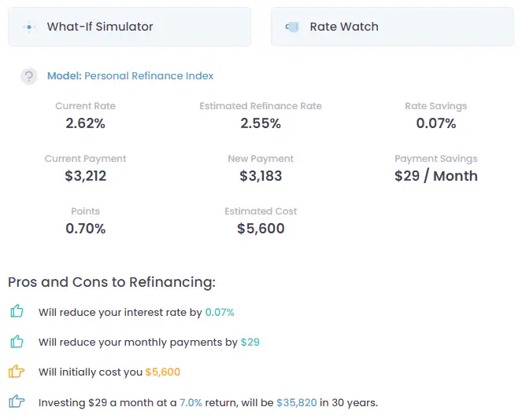
Task: Open the What-If Simulator panel
Action: click(129, 27)
